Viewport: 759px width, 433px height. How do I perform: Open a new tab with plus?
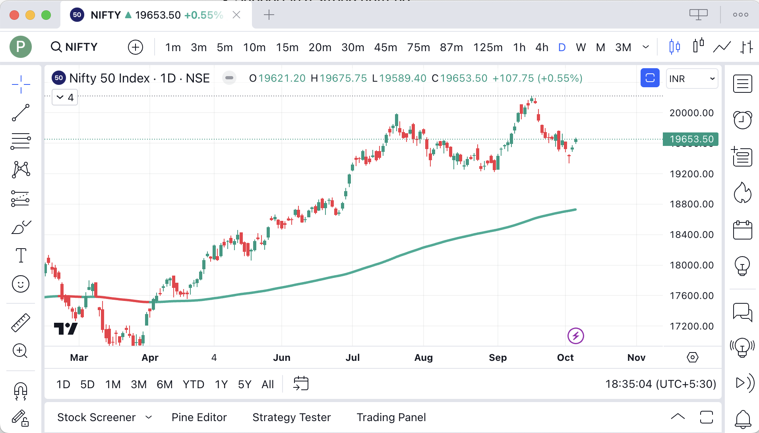pyautogui.click(x=269, y=15)
